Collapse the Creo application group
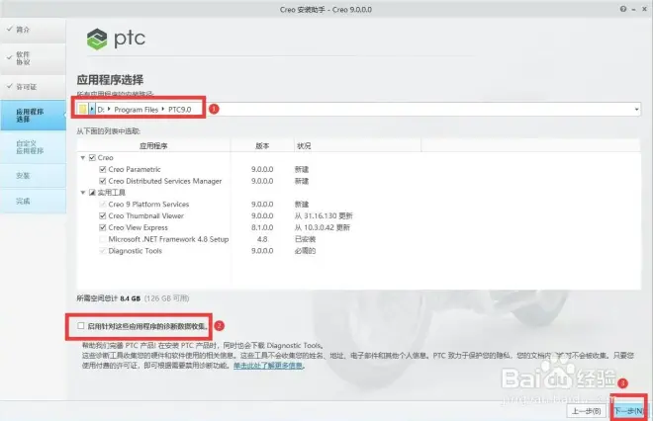The width and height of the screenshot is (653, 421). pos(83,158)
